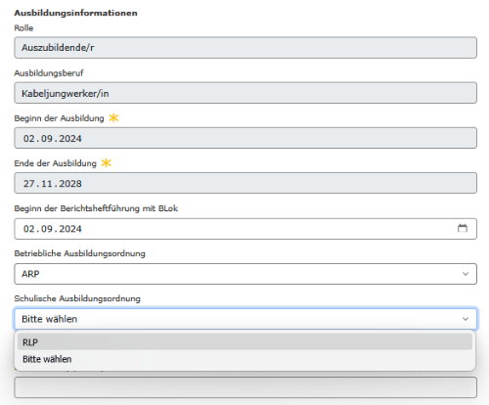Viewport: 489px width, 405px height.
Task: Click the Ausbildungsberuf field Kabeljungwerker/in
Action: click(x=245, y=93)
